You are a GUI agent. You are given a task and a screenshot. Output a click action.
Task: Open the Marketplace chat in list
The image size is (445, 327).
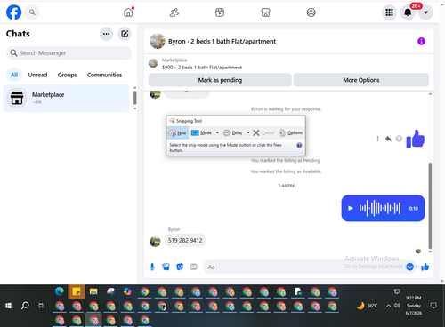point(66,98)
